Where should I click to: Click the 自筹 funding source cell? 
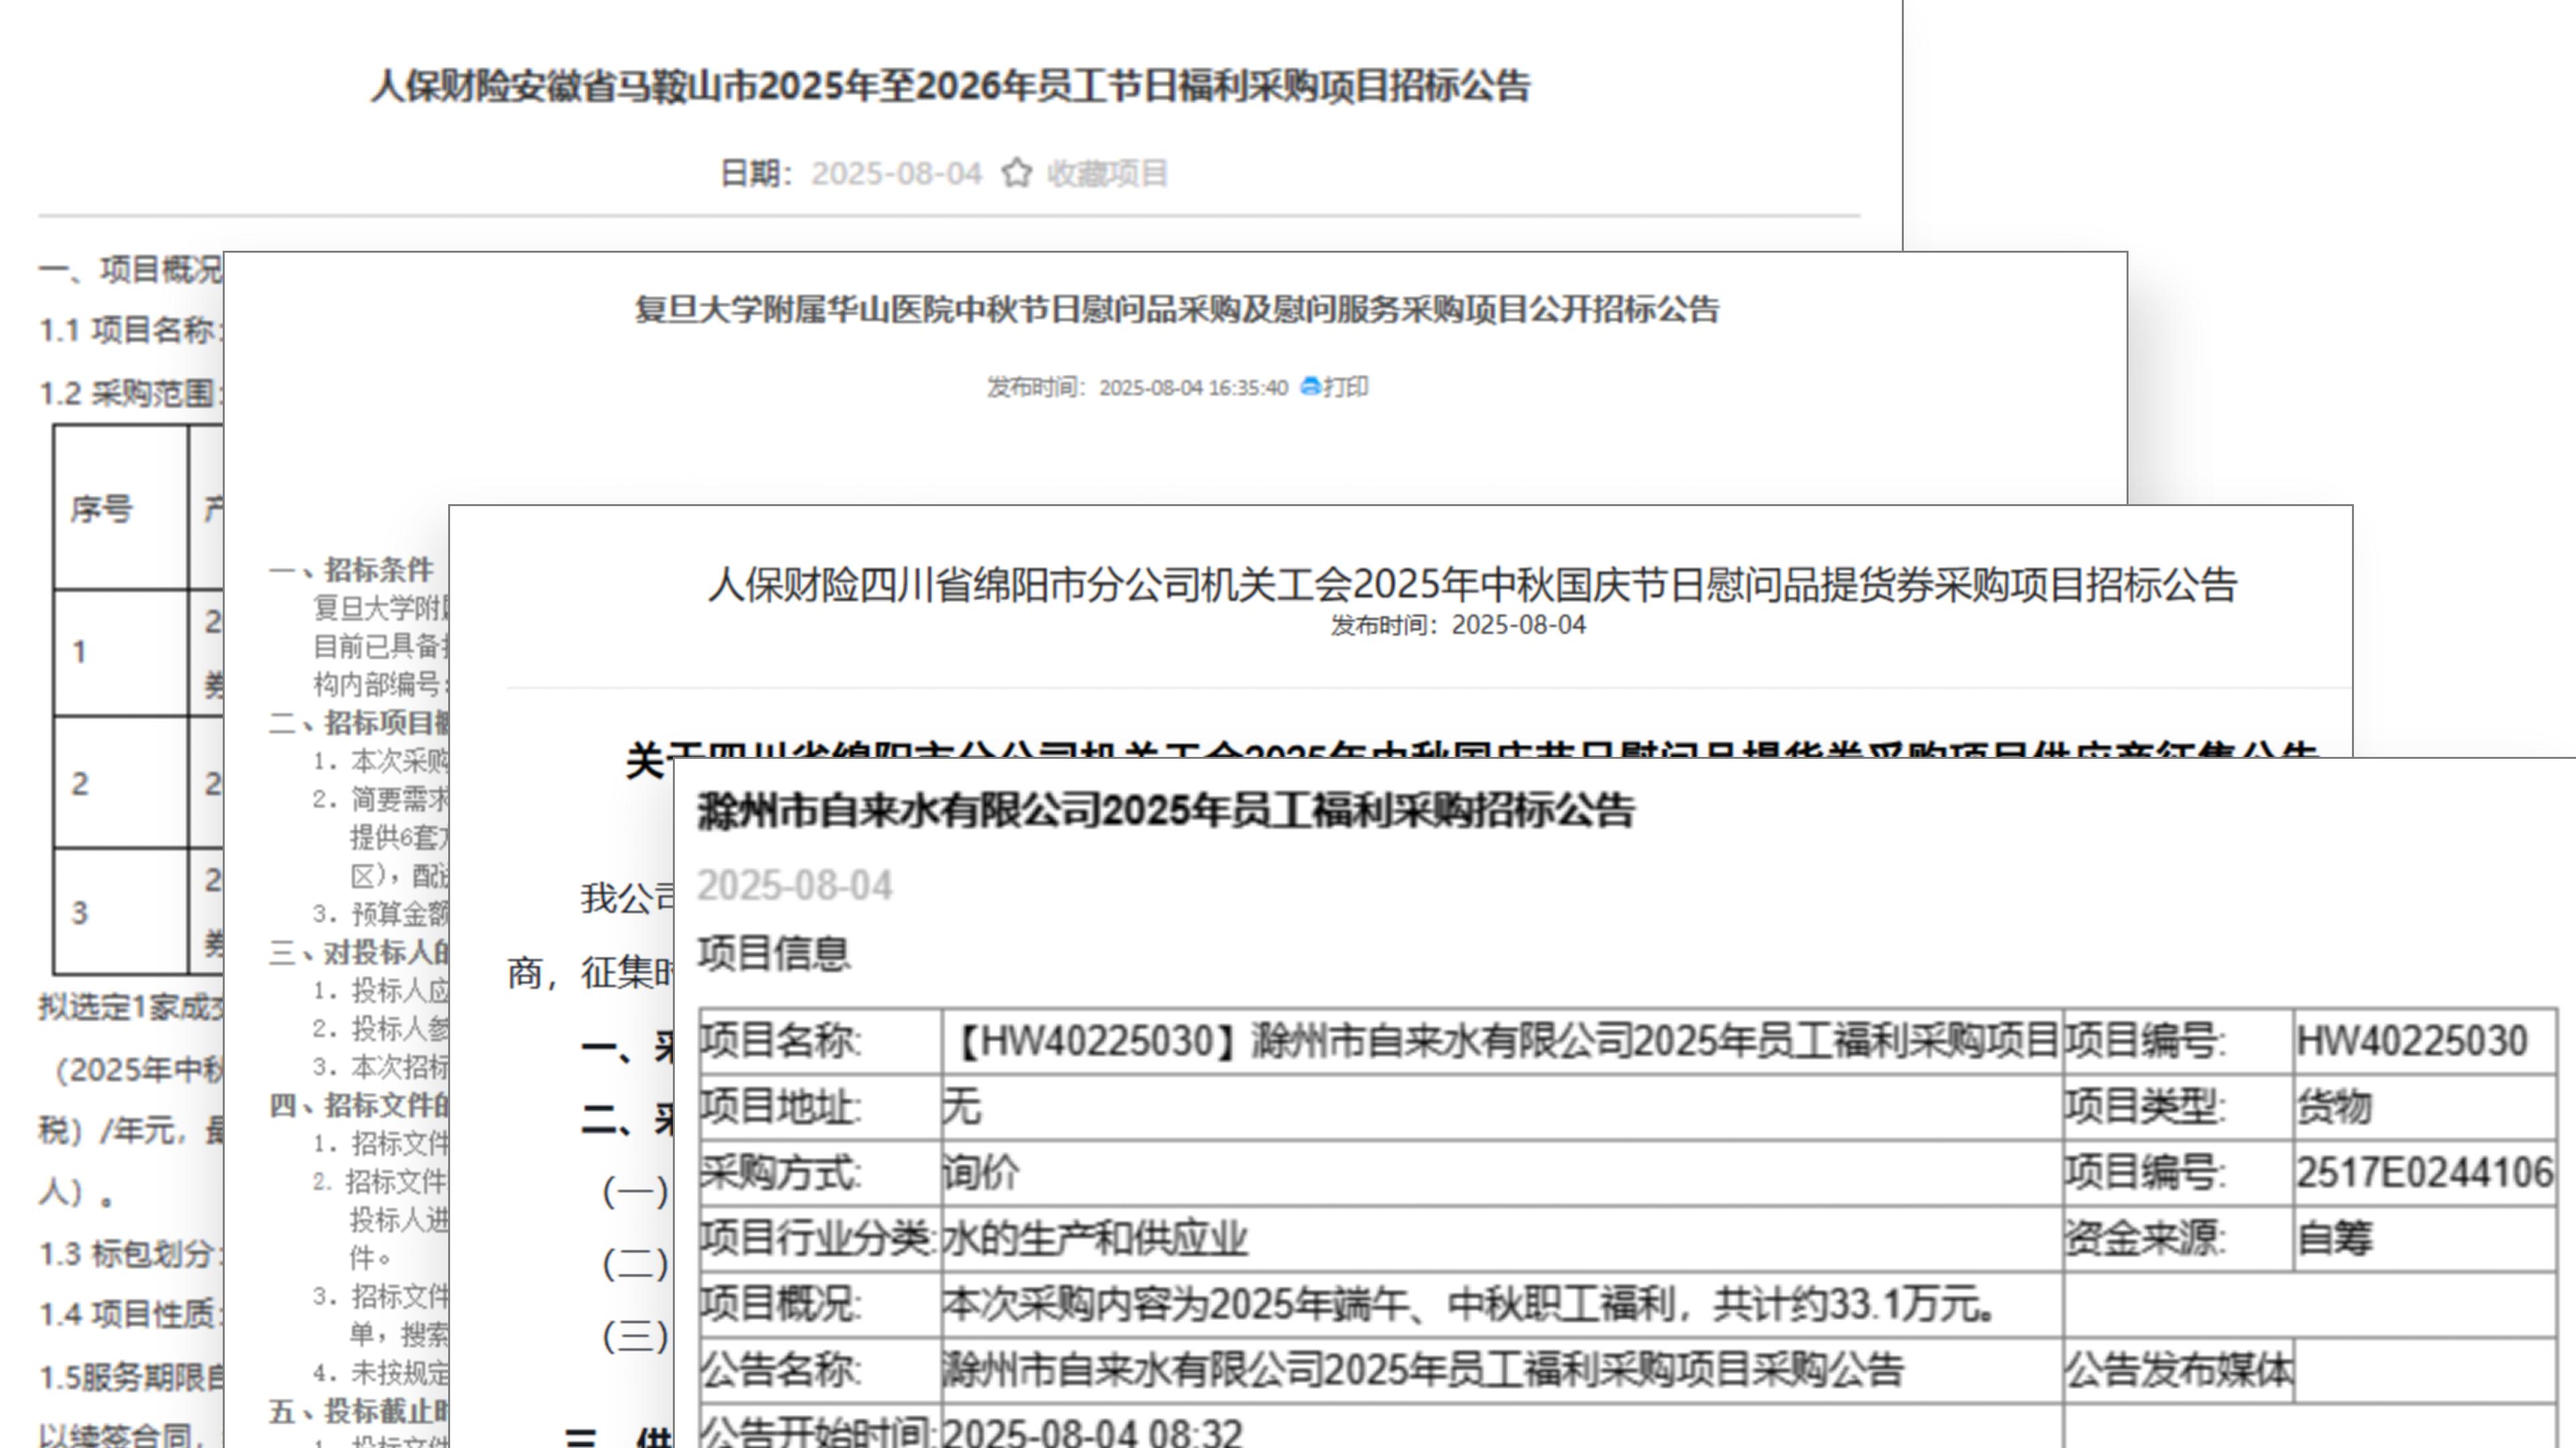(2334, 1238)
